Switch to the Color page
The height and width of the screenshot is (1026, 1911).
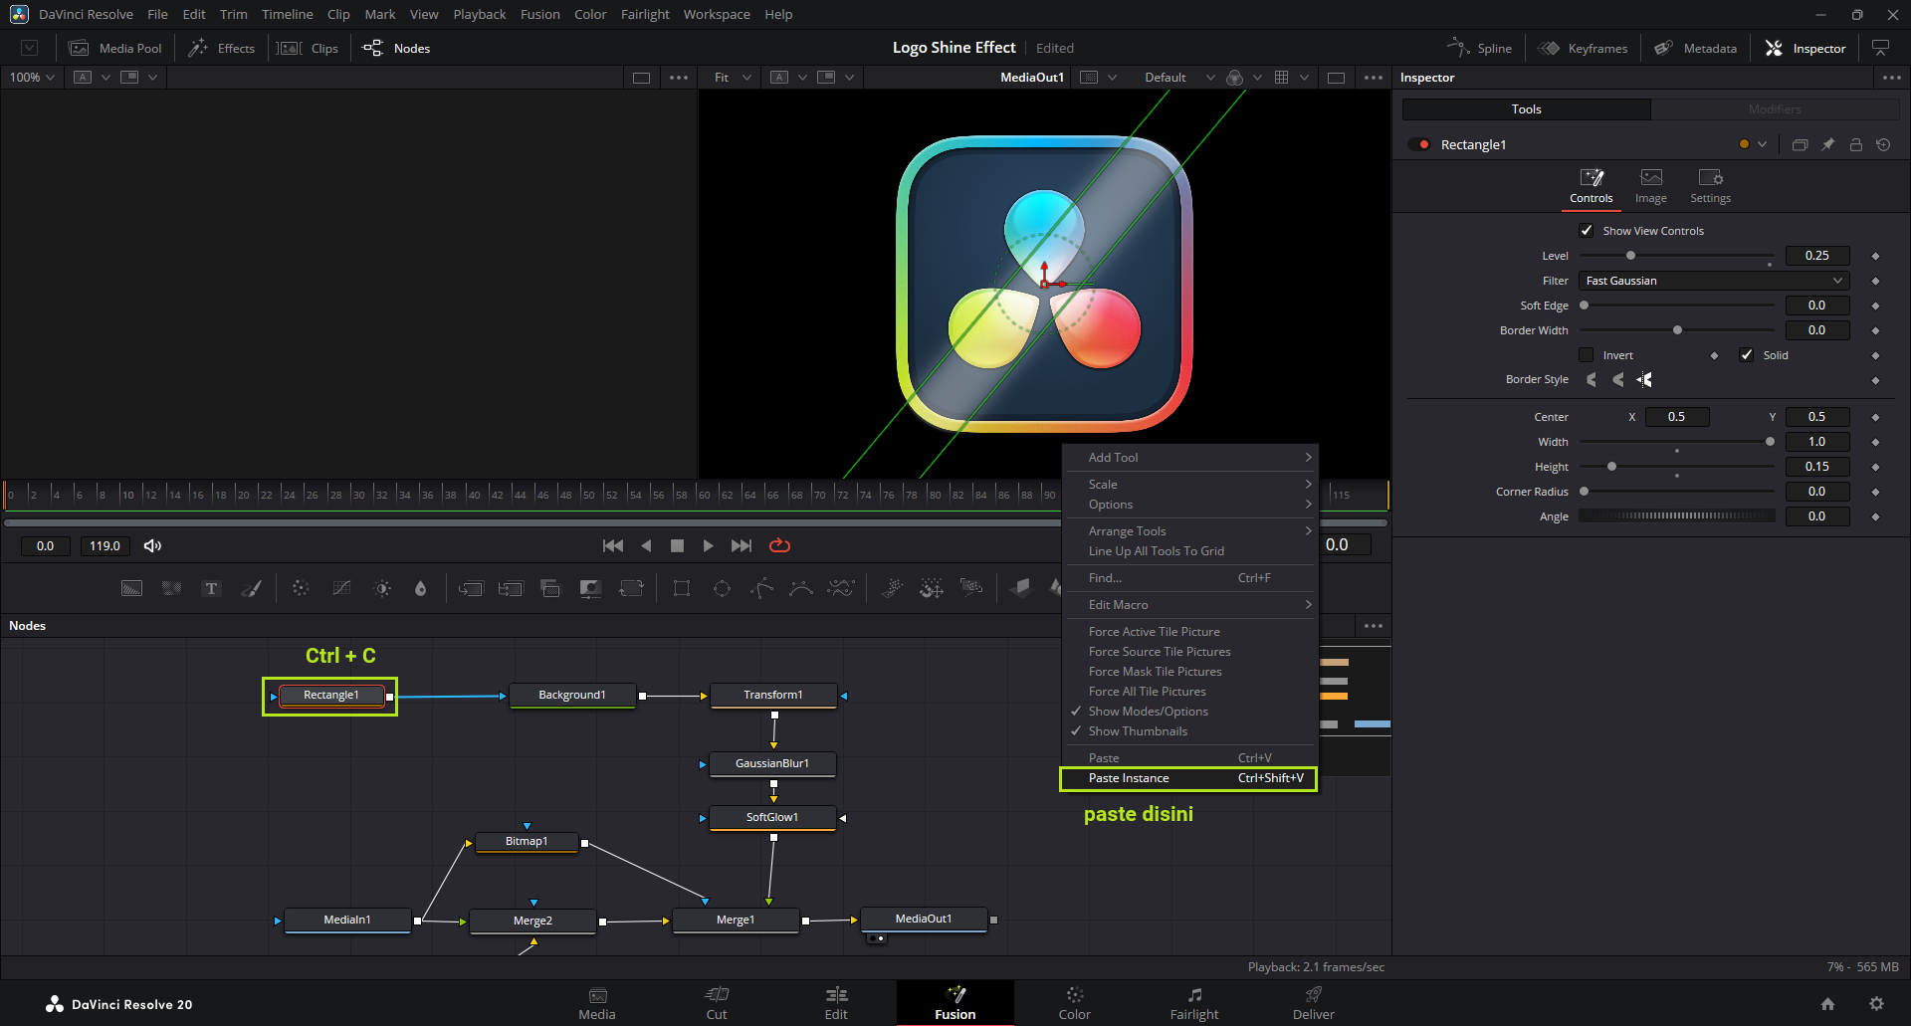(x=1074, y=1002)
